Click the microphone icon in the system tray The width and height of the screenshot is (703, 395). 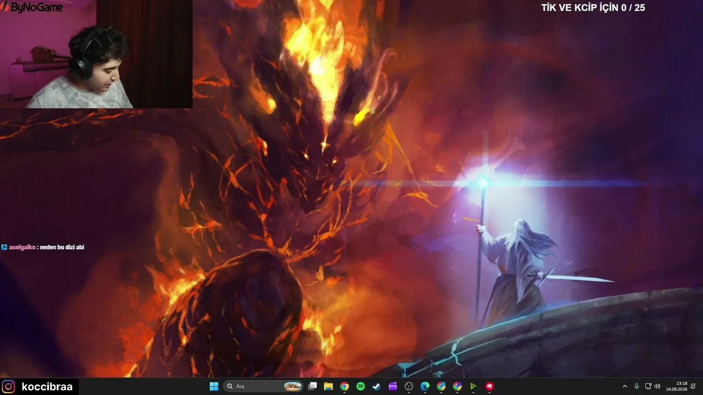pos(637,386)
